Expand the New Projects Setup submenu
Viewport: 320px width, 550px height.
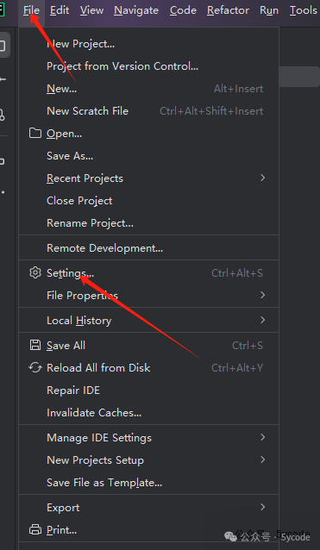click(148, 459)
